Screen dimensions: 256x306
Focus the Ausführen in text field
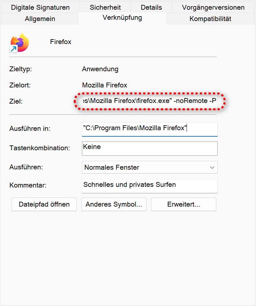coord(149,128)
